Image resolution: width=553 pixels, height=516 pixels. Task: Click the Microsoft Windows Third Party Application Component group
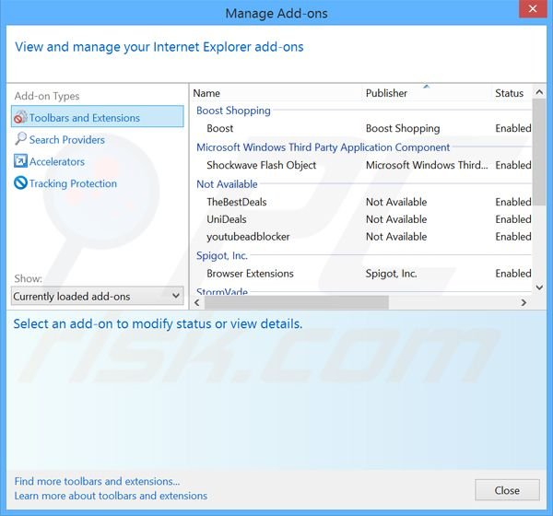tap(324, 147)
